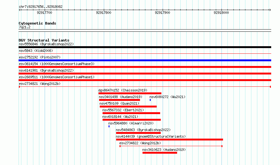The width and height of the screenshot is (280, 165).
Task: Click the nsv6018144 red bar
Action: pyautogui.click(x=132, y=120)
